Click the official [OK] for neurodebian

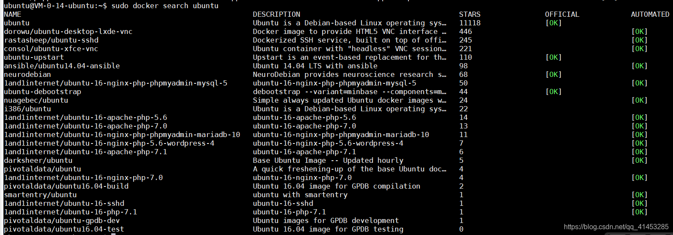tap(553, 74)
